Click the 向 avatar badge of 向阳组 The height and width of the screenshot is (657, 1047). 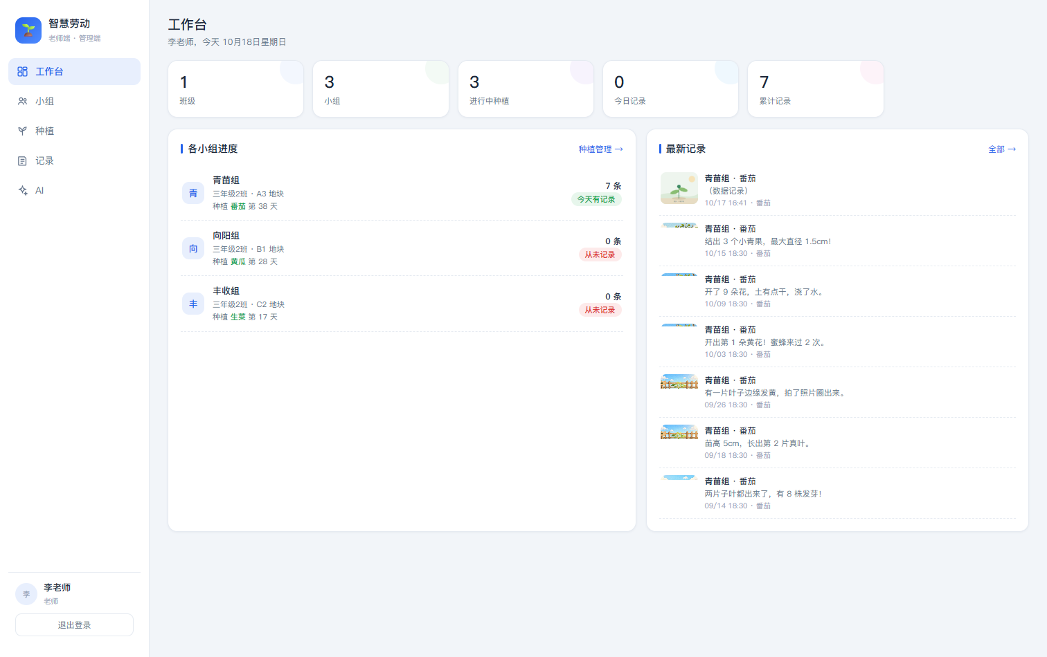[x=193, y=248]
